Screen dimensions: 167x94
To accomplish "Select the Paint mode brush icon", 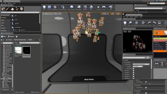I will 8,9.
